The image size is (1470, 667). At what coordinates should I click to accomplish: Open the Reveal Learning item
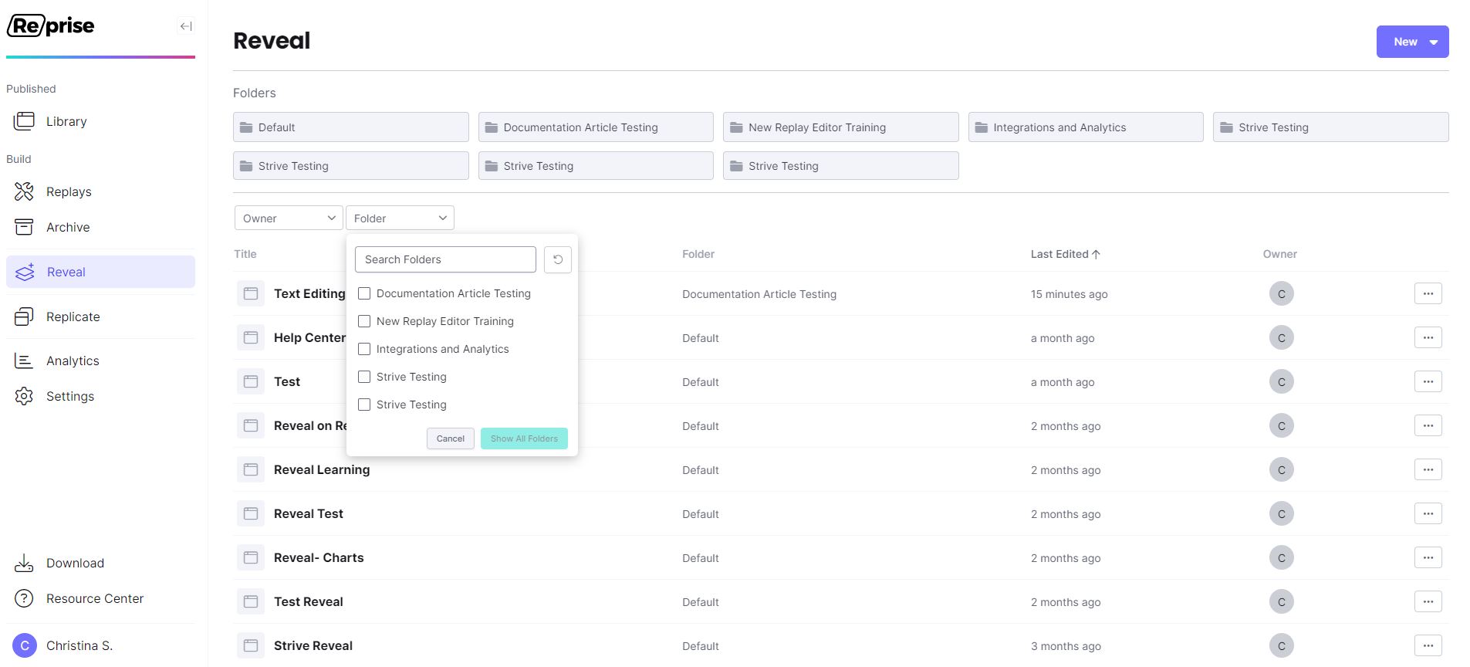[322, 469]
